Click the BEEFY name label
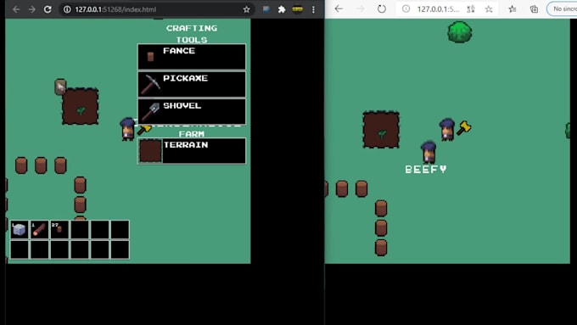This screenshot has width=577, height=325. (426, 170)
